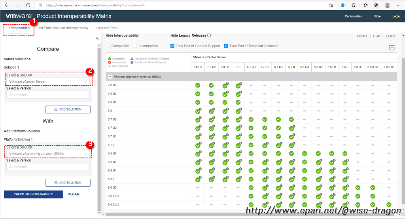Click compatible icon at ESXi 6.0 U3, vCenter 6.0.0 U2

(373, 187)
